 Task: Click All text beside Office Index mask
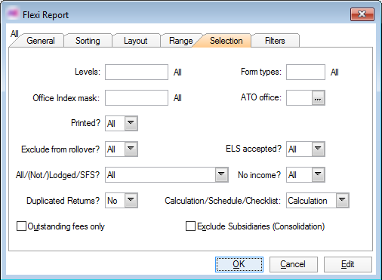177,98
